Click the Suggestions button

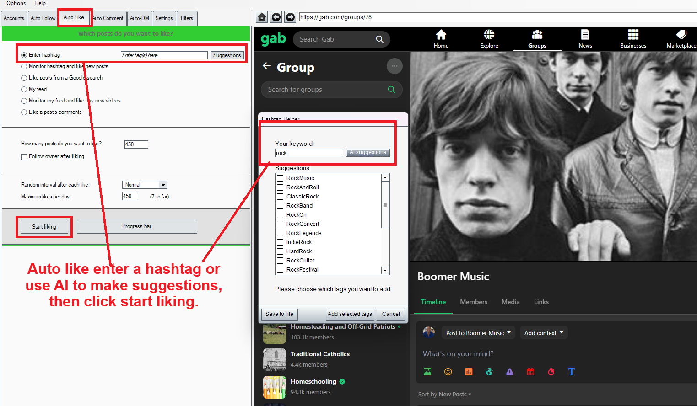227,55
